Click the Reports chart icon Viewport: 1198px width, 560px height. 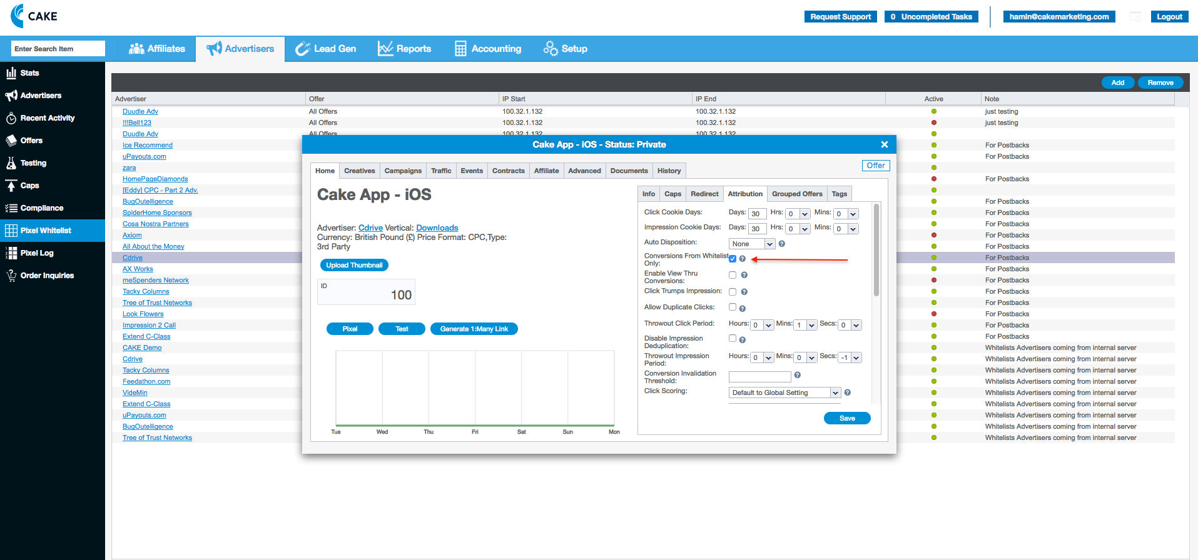click(x=385, y=49)
